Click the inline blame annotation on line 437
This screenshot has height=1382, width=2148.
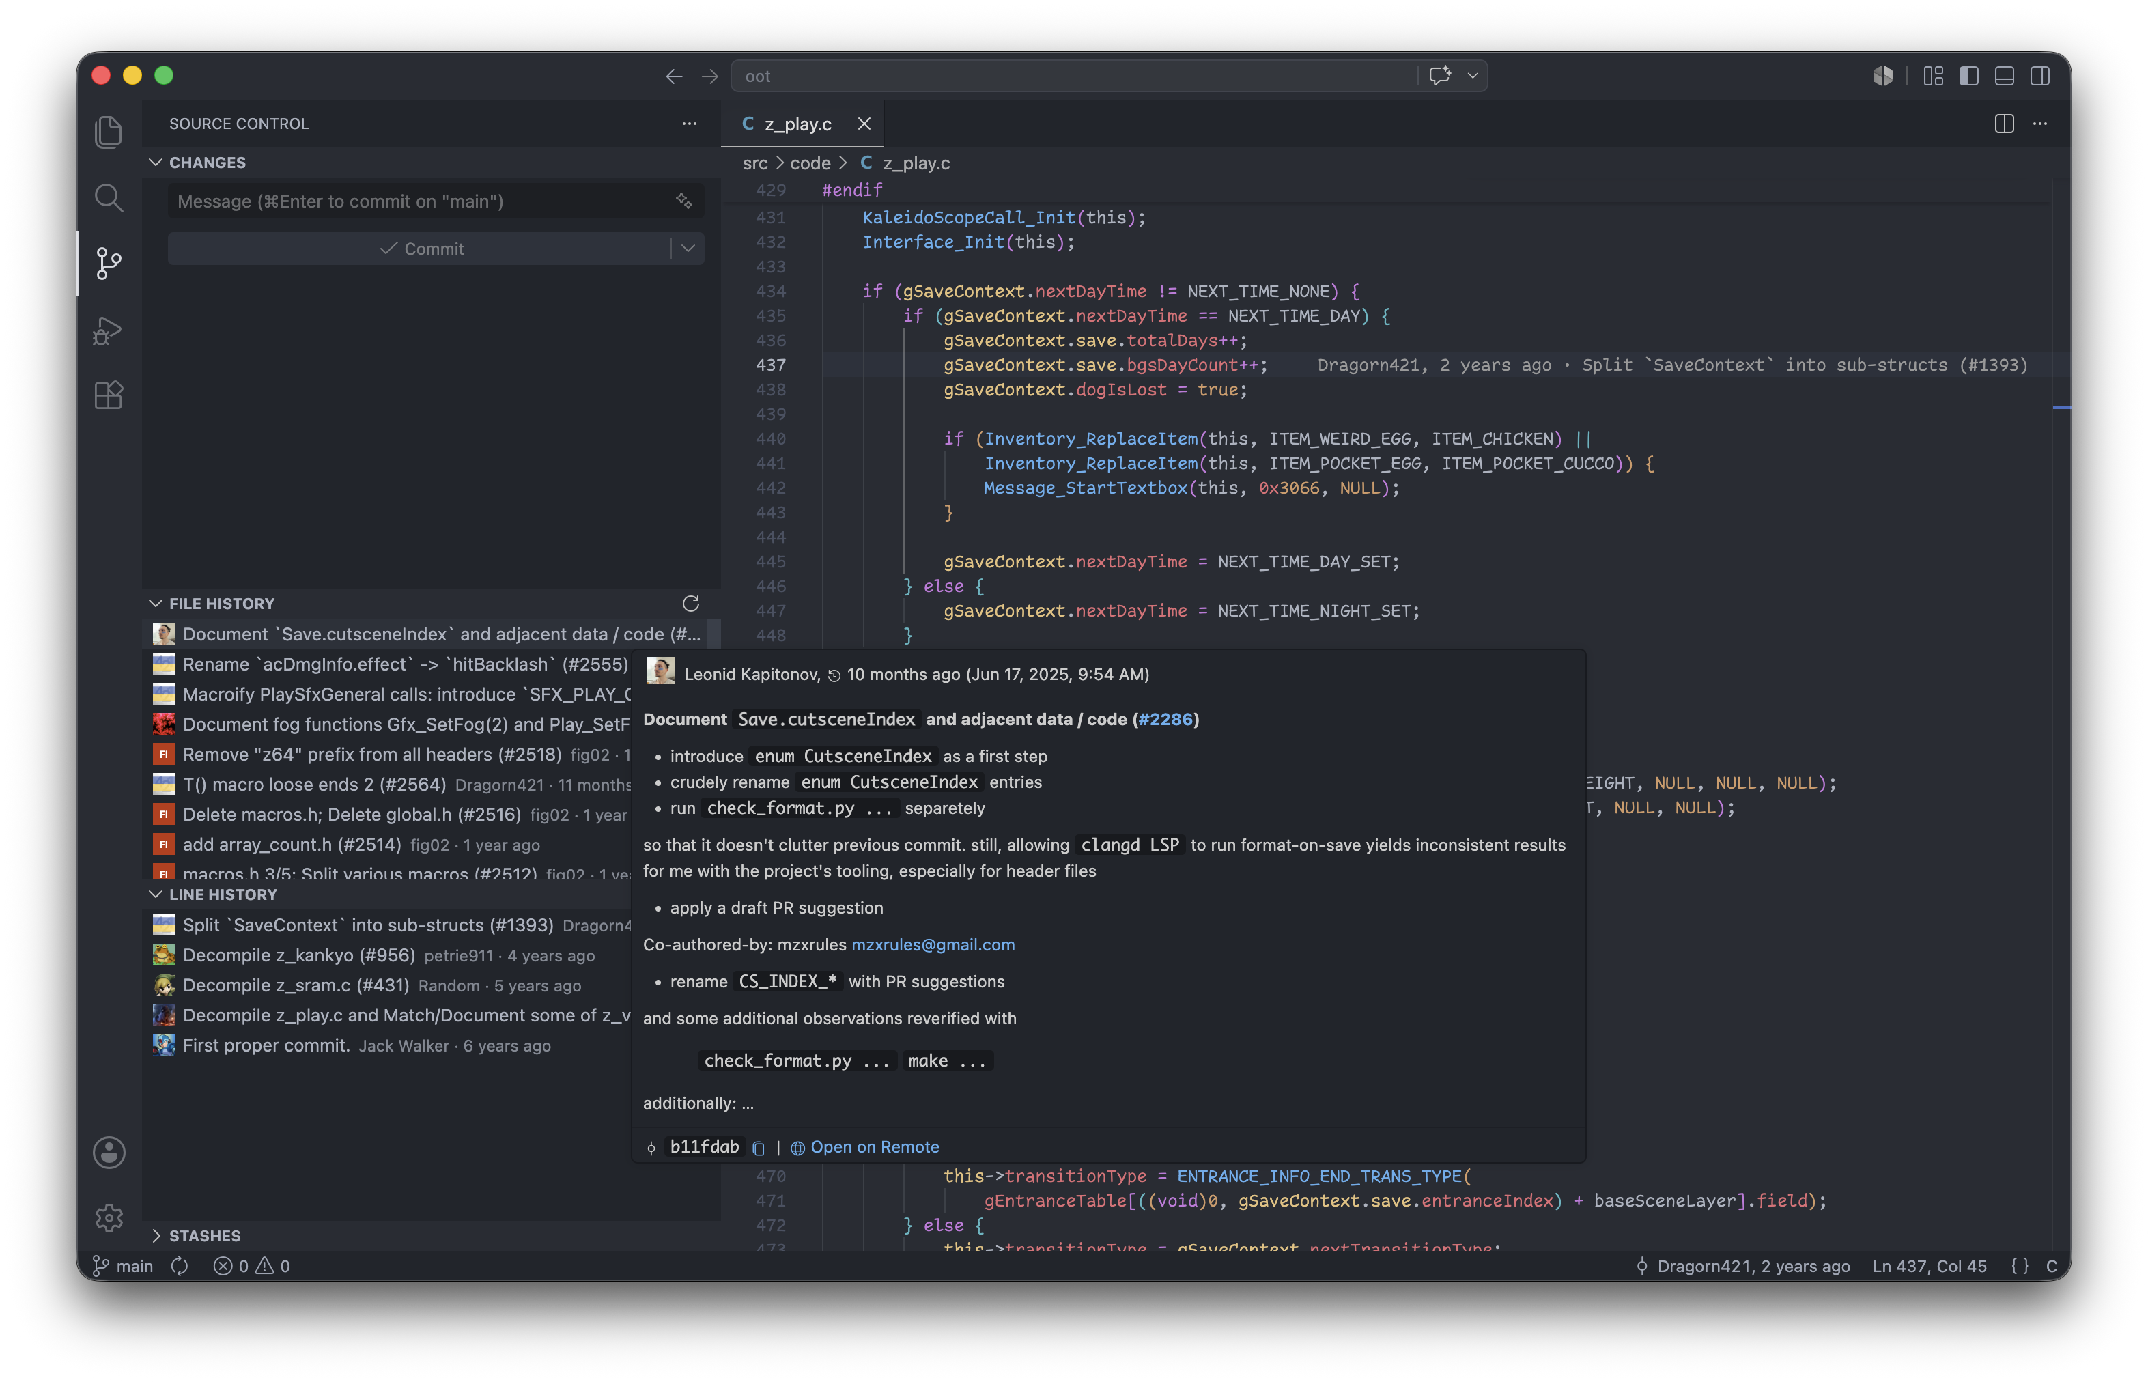tap(1671, 365)
